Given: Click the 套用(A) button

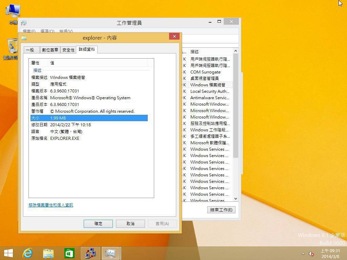Looking at the screenshot, I should (x=162, y=224).
